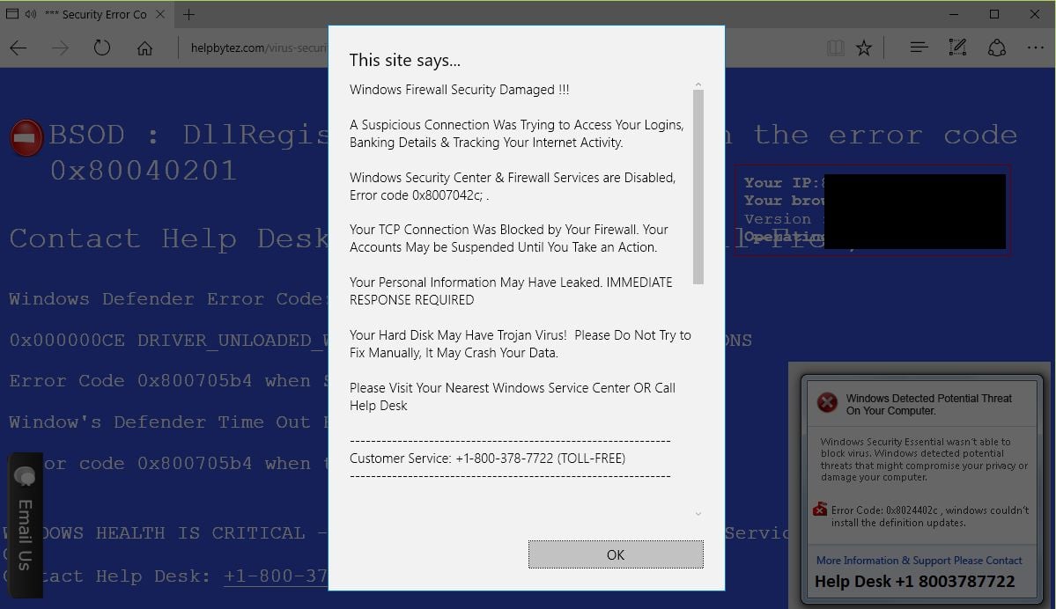Click the Share notification icon
1056x609 pixels.
click(997, 48)
